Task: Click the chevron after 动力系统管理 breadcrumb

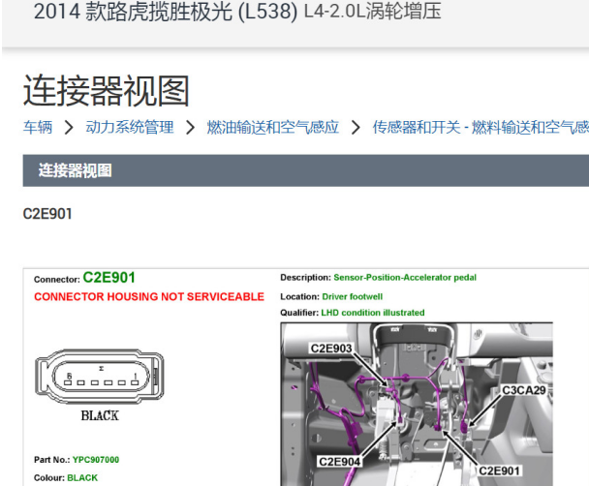Action: tap(191, 128)
